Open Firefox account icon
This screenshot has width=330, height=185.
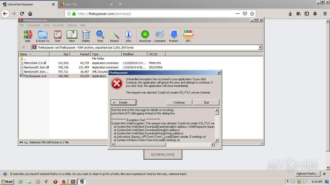tap(315, 14)
